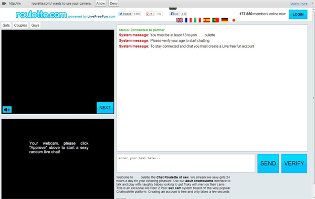Click your webcam preview panel
Screen dimensions: 315x199
(58, 159)
